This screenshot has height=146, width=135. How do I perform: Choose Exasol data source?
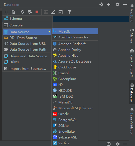(75, 73)
